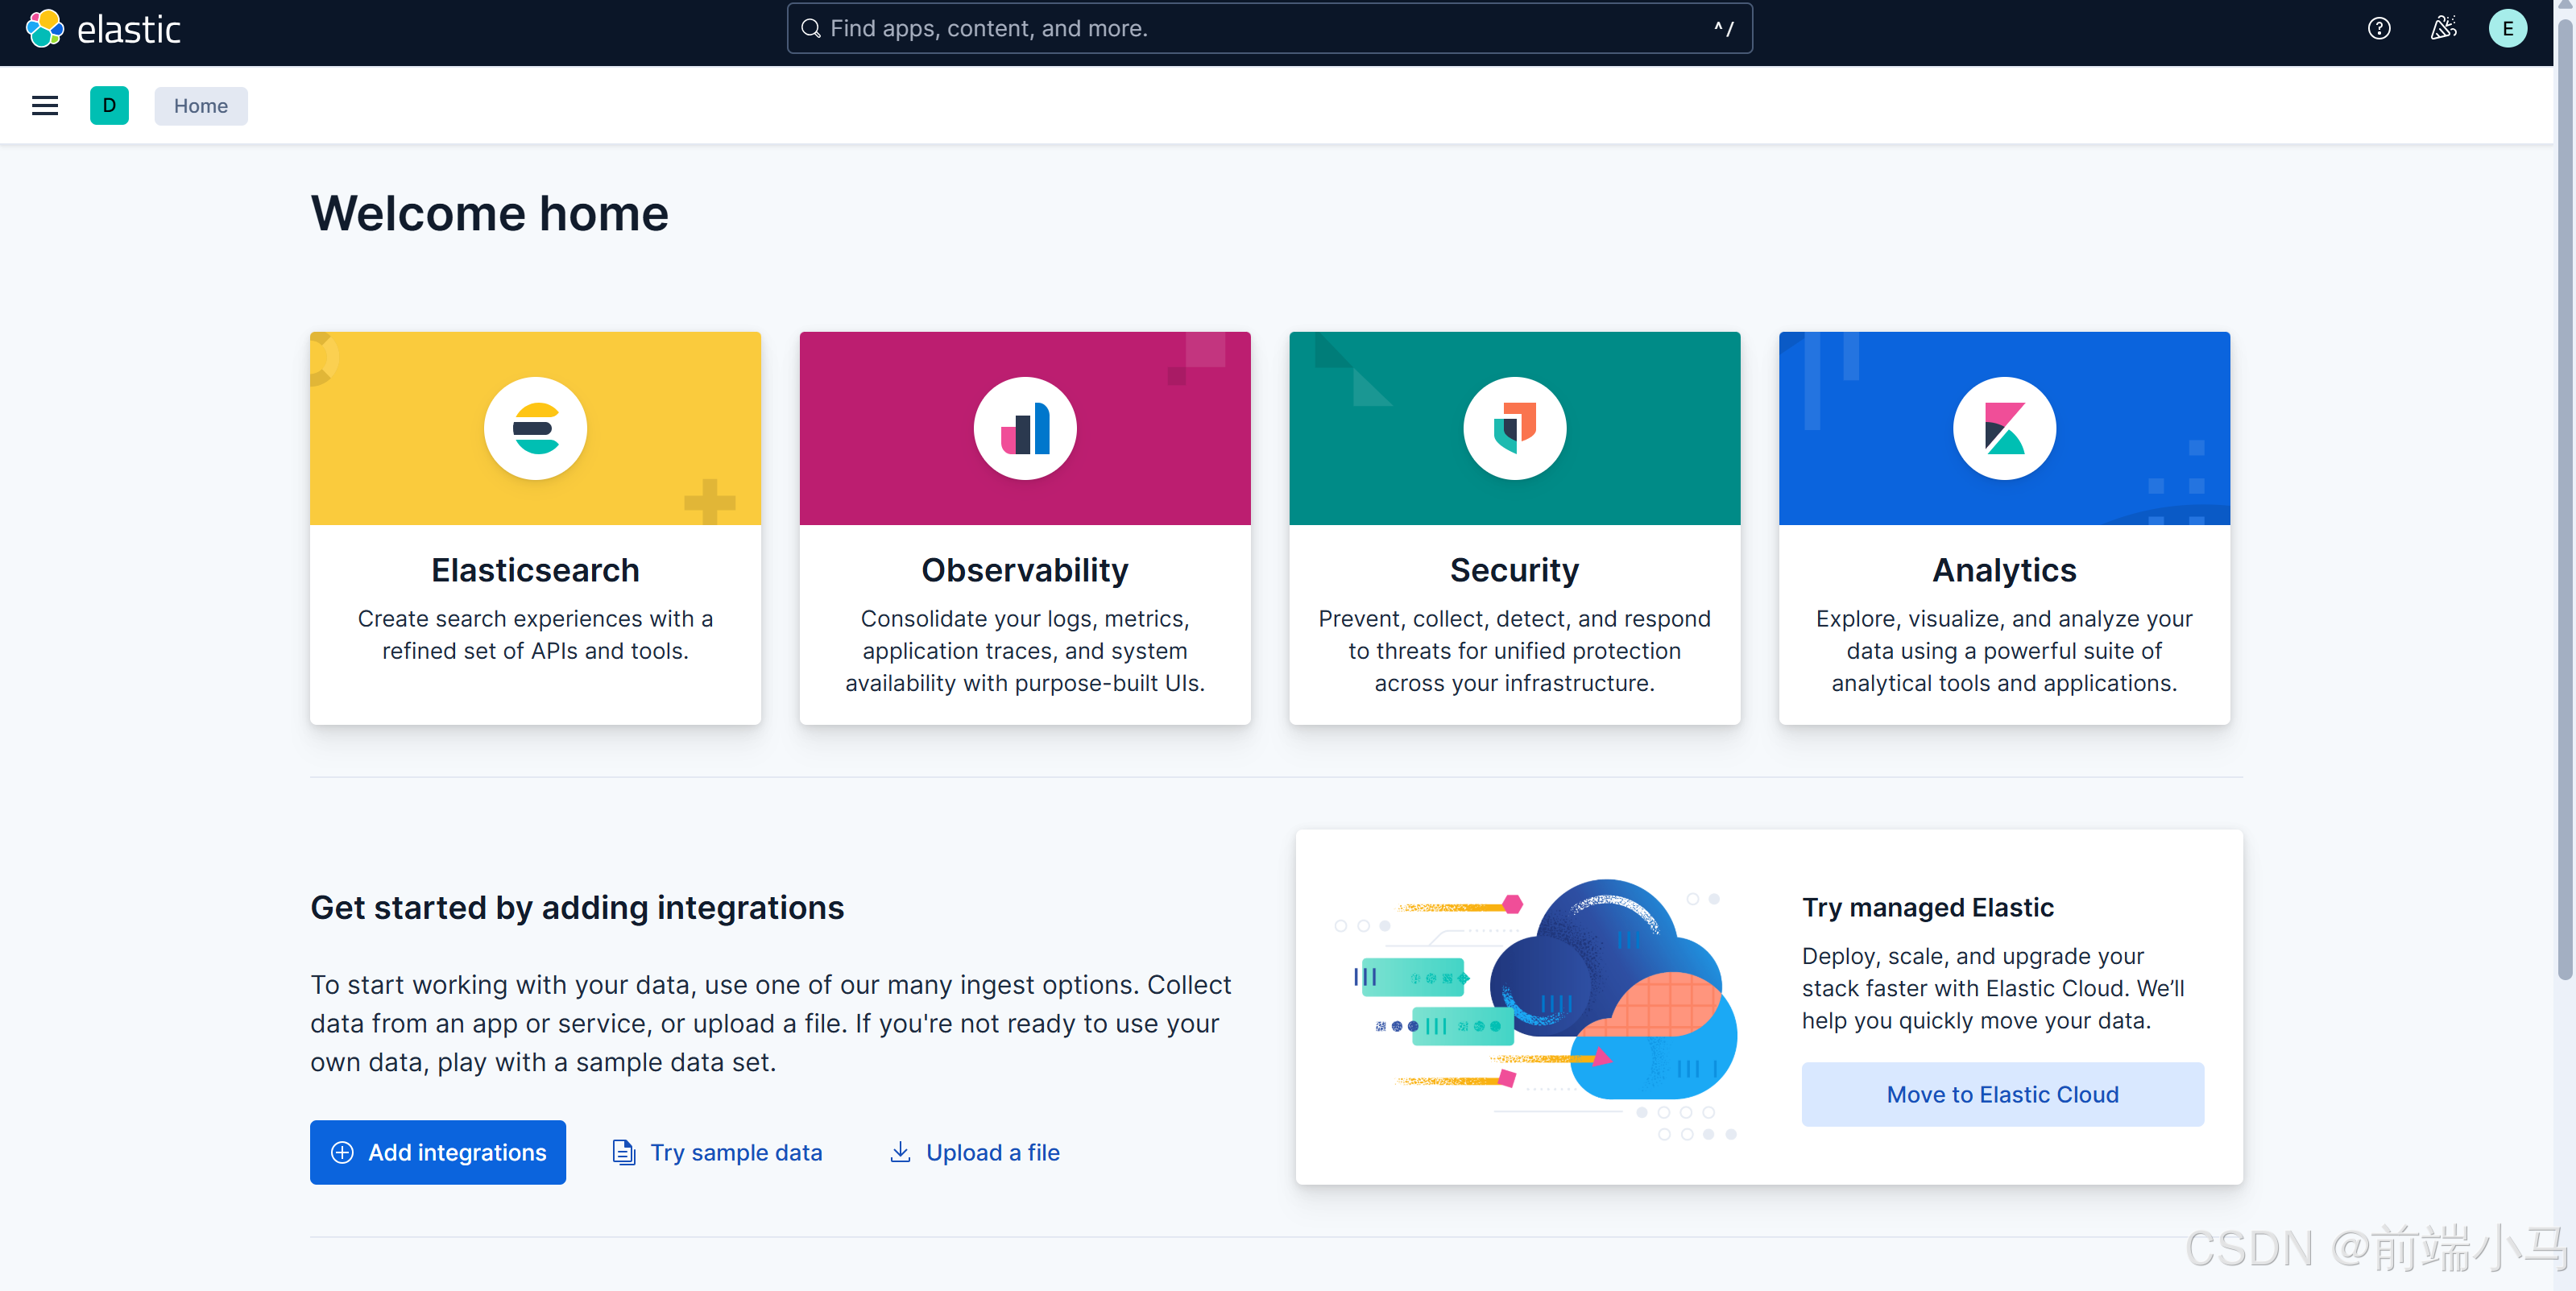The image size is (2576, 1291).
Task: Open the newsfeed celebration icon
Action: pyautogui.click(x=2443, y=29)
